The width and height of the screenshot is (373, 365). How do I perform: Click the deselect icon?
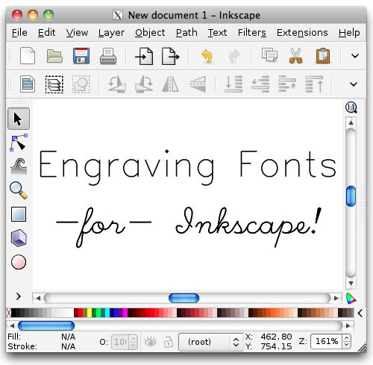coord(81,84)
